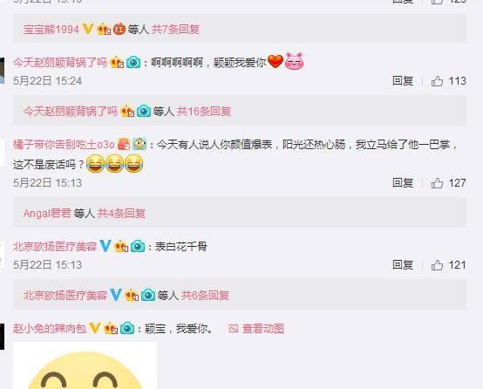Click camera badge beside 今天赵丽颖背锅了吗 comment

point(133,62)
